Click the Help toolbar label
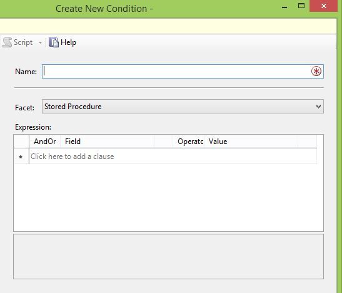 pos(69,42)
